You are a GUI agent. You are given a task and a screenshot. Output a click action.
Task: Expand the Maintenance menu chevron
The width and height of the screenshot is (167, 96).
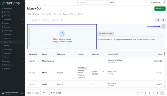click(x=23, y=65)
